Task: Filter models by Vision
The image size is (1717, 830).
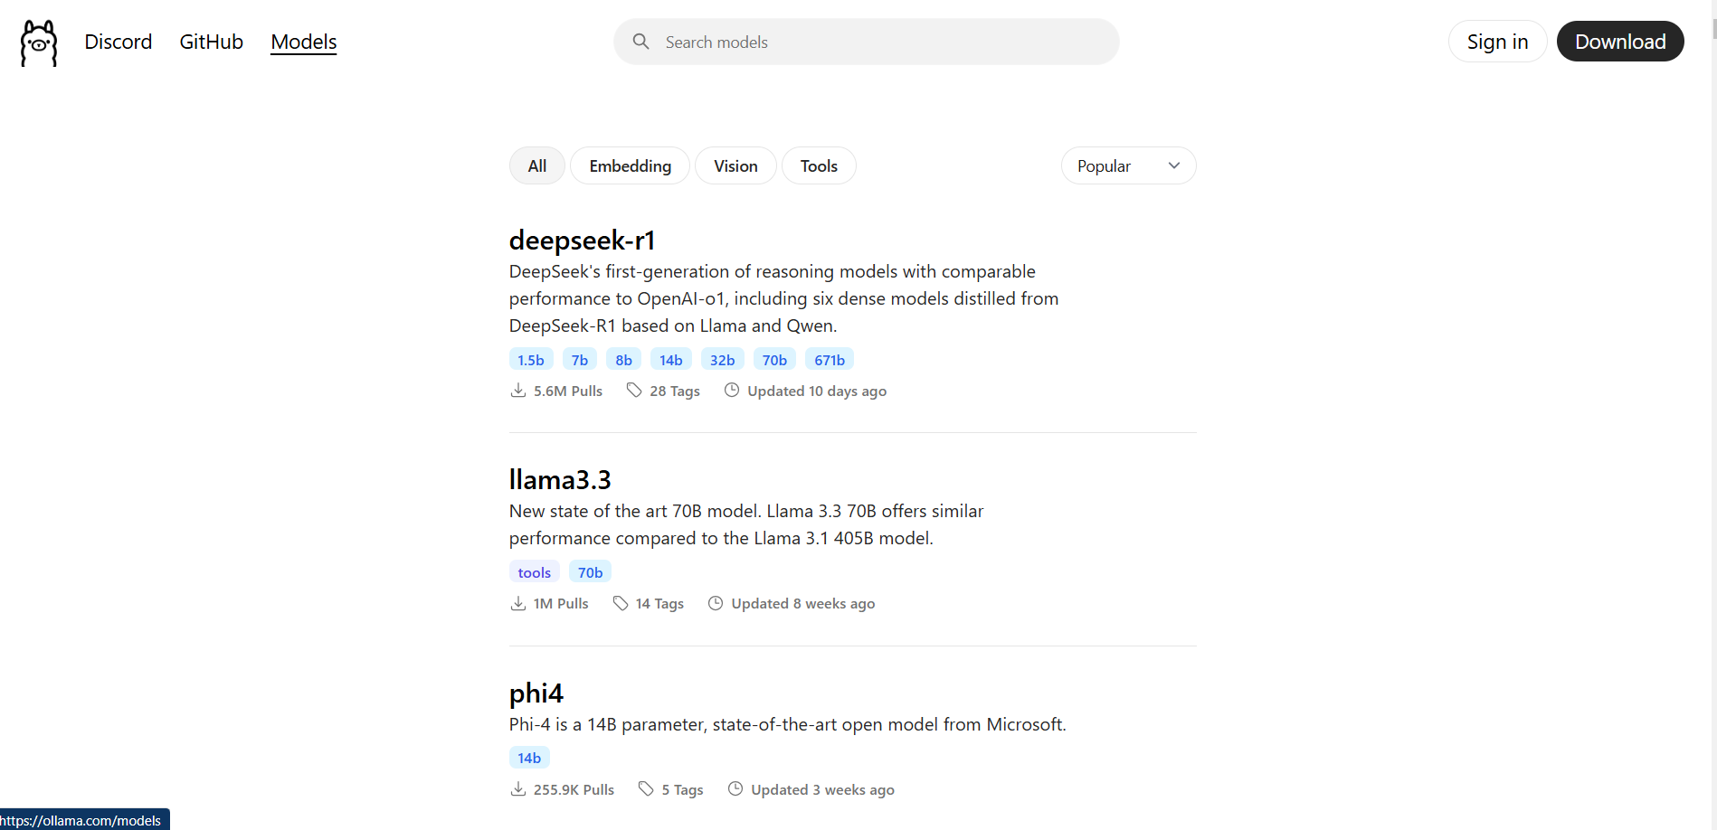Action: [x=735, y=165]
